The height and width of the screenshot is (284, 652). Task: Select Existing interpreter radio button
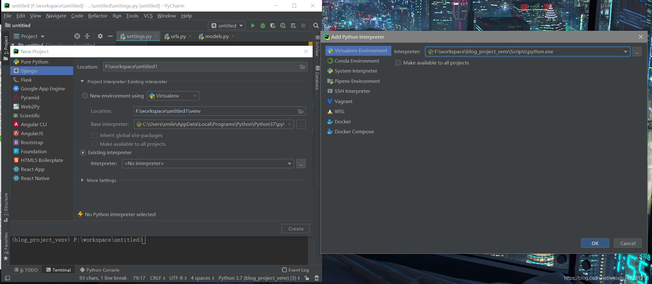83,153
